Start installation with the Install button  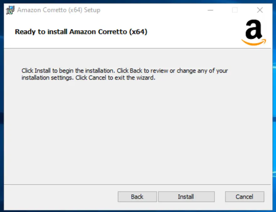tap(186, 197)
